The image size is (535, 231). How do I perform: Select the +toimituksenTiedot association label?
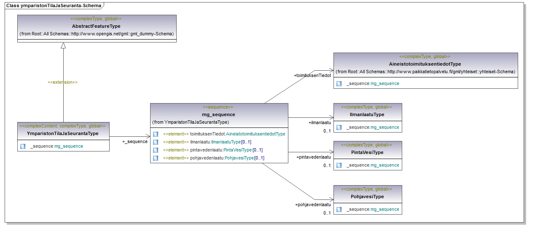tap(312, 75)
